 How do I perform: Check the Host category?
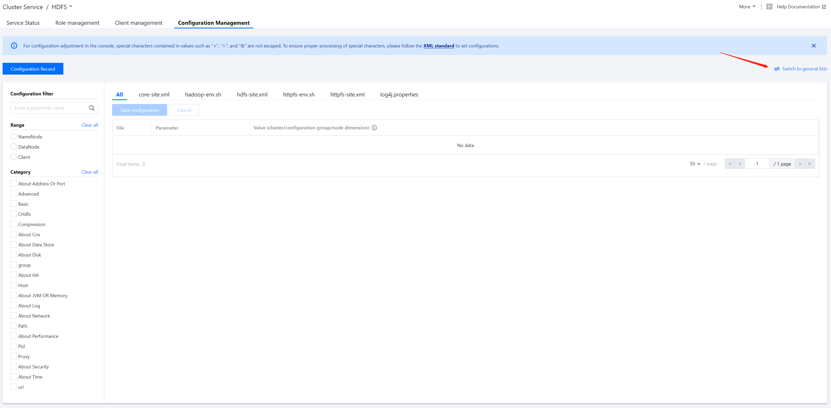tap(14, 285)
